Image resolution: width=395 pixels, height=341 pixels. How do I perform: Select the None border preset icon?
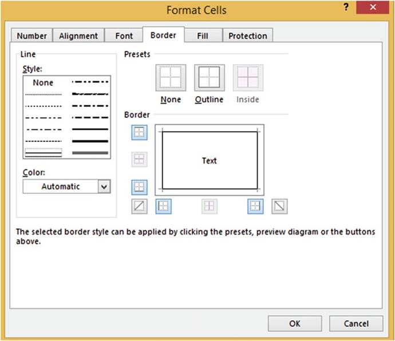(171, 78)
